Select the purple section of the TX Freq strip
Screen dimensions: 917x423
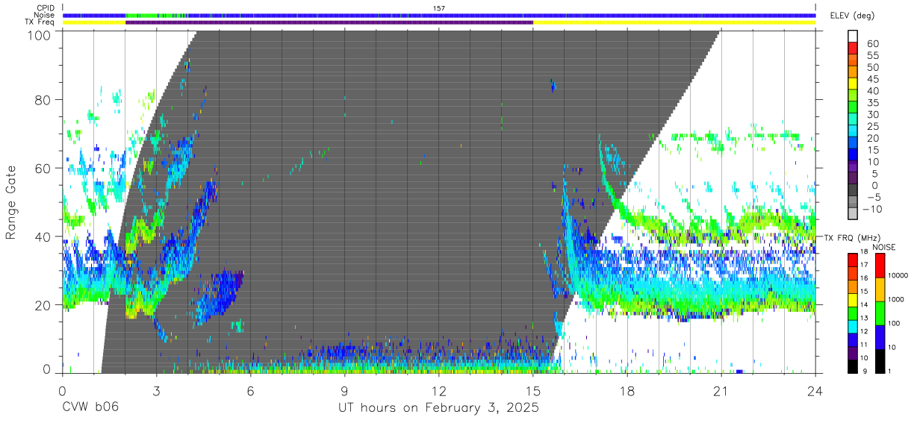(x=329, y=22)
